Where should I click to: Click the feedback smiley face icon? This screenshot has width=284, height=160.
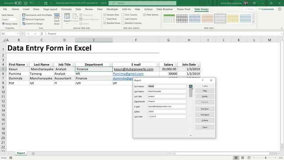[x=280, y=9]
